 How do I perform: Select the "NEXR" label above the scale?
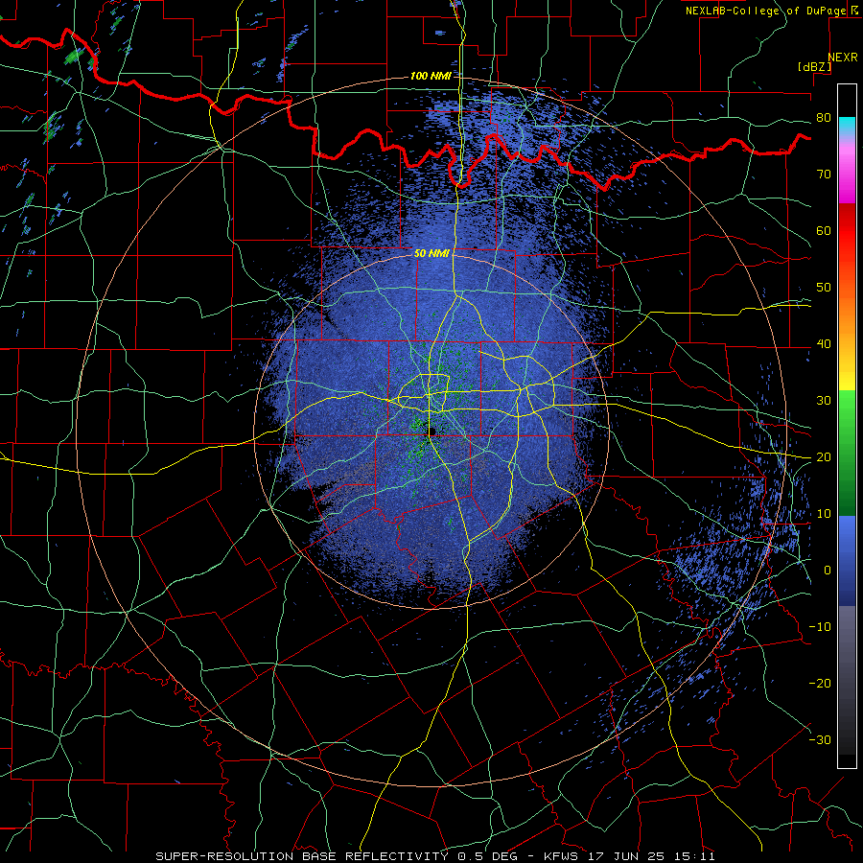click(843, 58)
